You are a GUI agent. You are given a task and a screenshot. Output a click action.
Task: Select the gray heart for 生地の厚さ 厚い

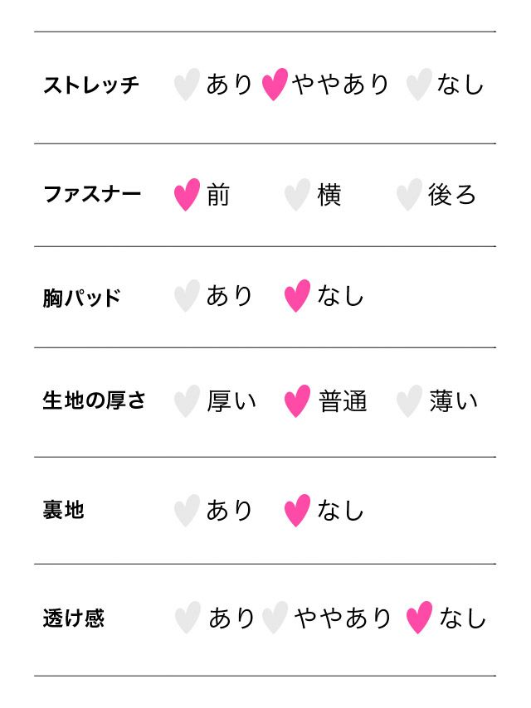point(187,401)
